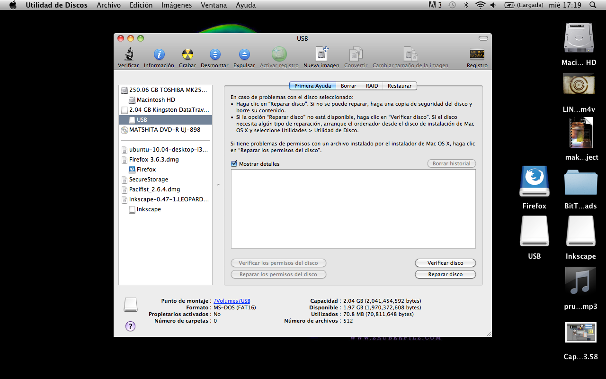Open the Restaurar tab

(400, 86)
